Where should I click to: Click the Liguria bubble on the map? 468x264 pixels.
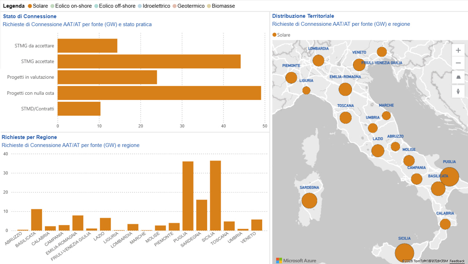(307, 90)
